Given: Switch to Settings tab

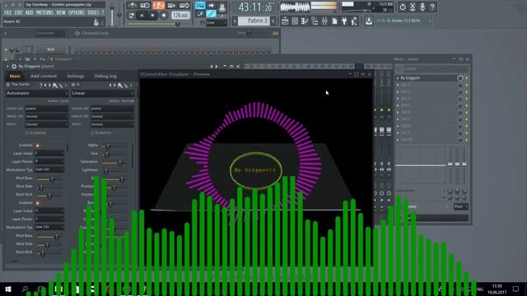Looking at the screenshot, I should [75, 76].
